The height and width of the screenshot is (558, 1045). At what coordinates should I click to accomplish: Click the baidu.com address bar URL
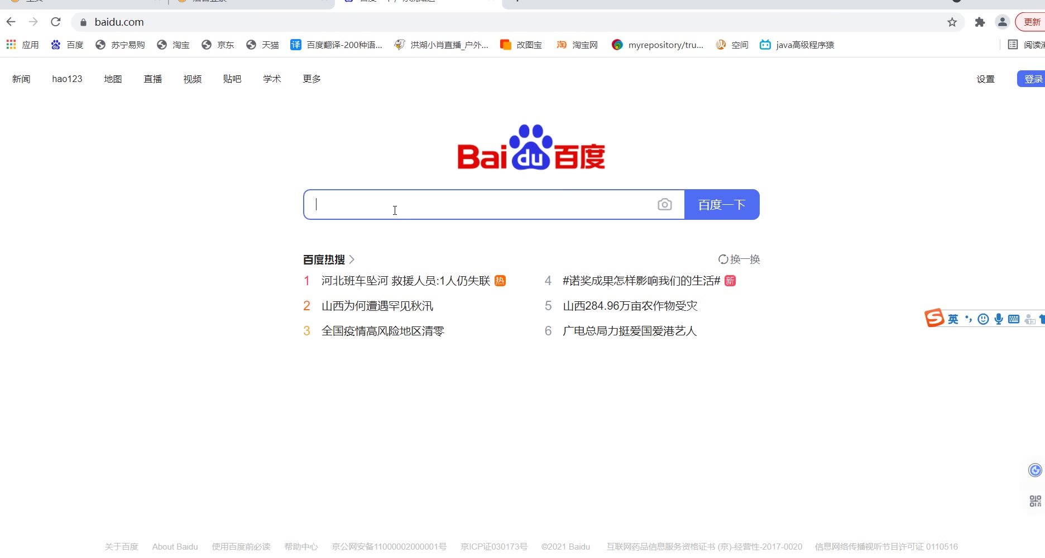[119, 22]
